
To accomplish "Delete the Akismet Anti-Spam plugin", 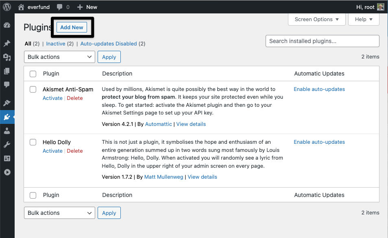I will coord(75,98).
